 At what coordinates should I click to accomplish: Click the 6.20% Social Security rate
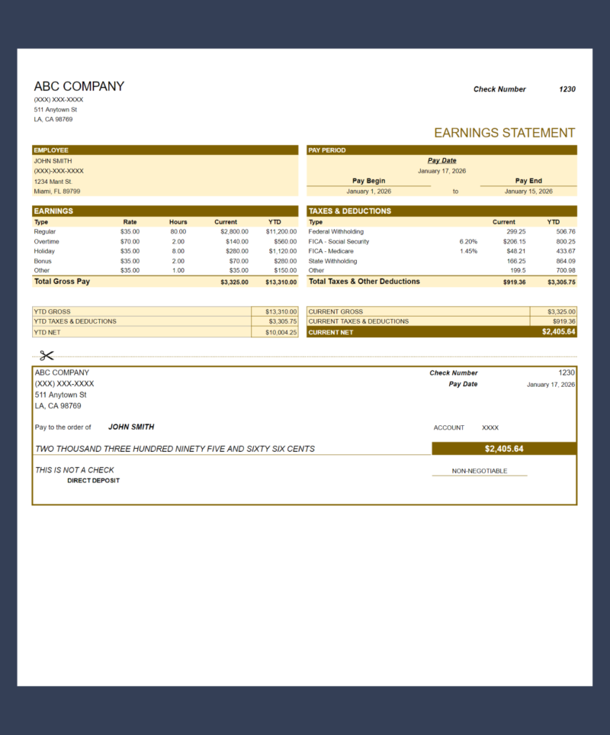tap(468, 241)
